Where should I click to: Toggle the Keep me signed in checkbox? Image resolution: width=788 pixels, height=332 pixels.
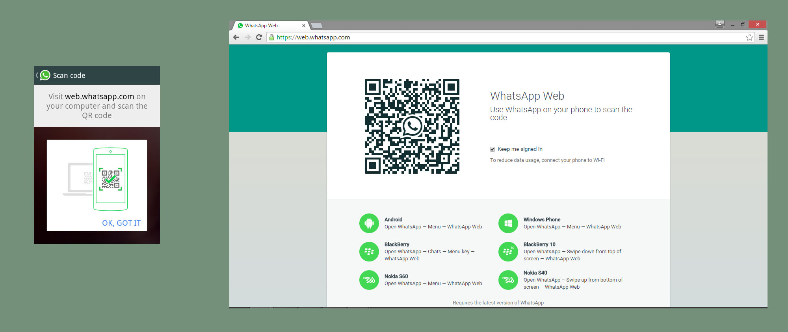pos(492,149)
